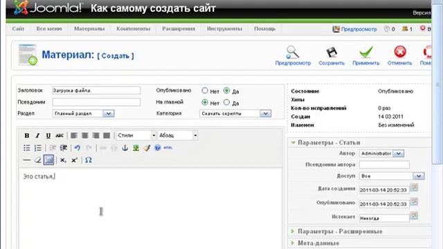
Task: Toggle bold formatting in the editor
Action: (26, 136)
